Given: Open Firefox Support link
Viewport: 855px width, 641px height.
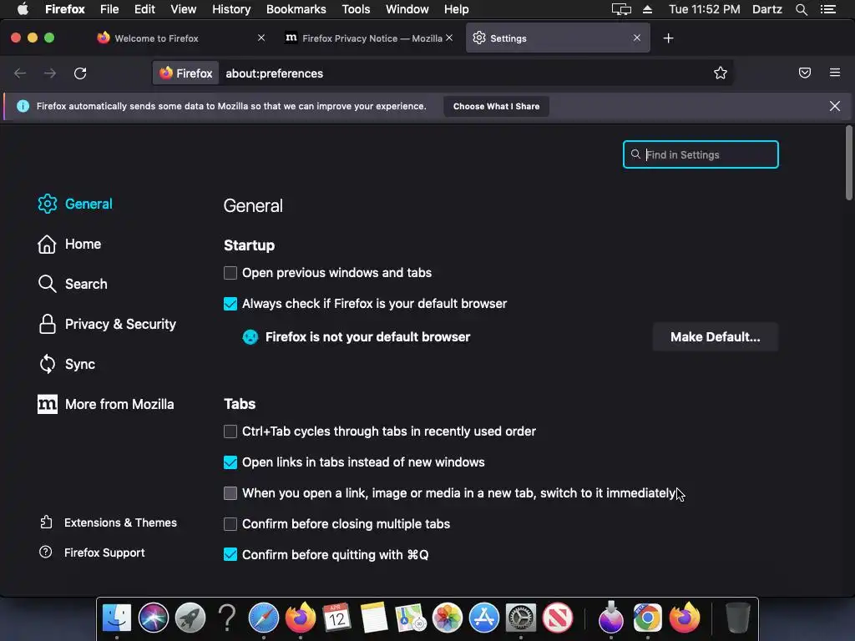Looking at the screenshot, I should (92, 553).
